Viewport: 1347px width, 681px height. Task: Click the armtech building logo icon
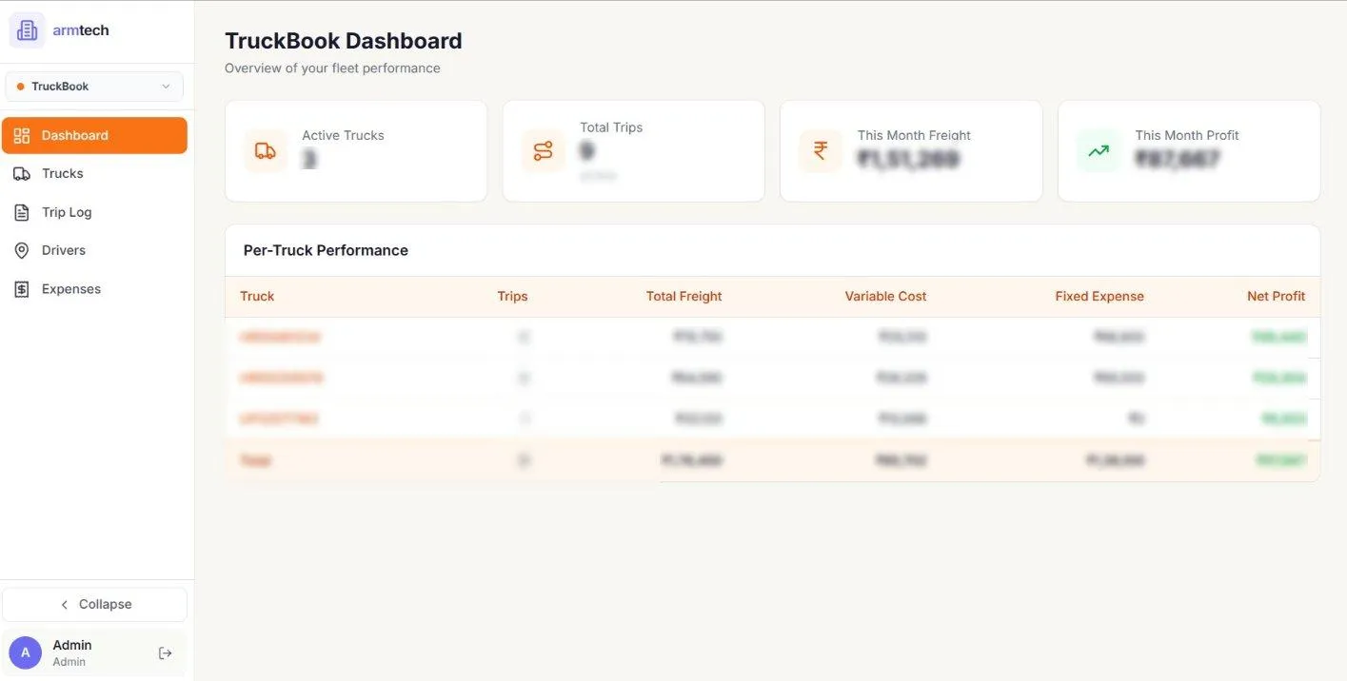tap(27, 30)
